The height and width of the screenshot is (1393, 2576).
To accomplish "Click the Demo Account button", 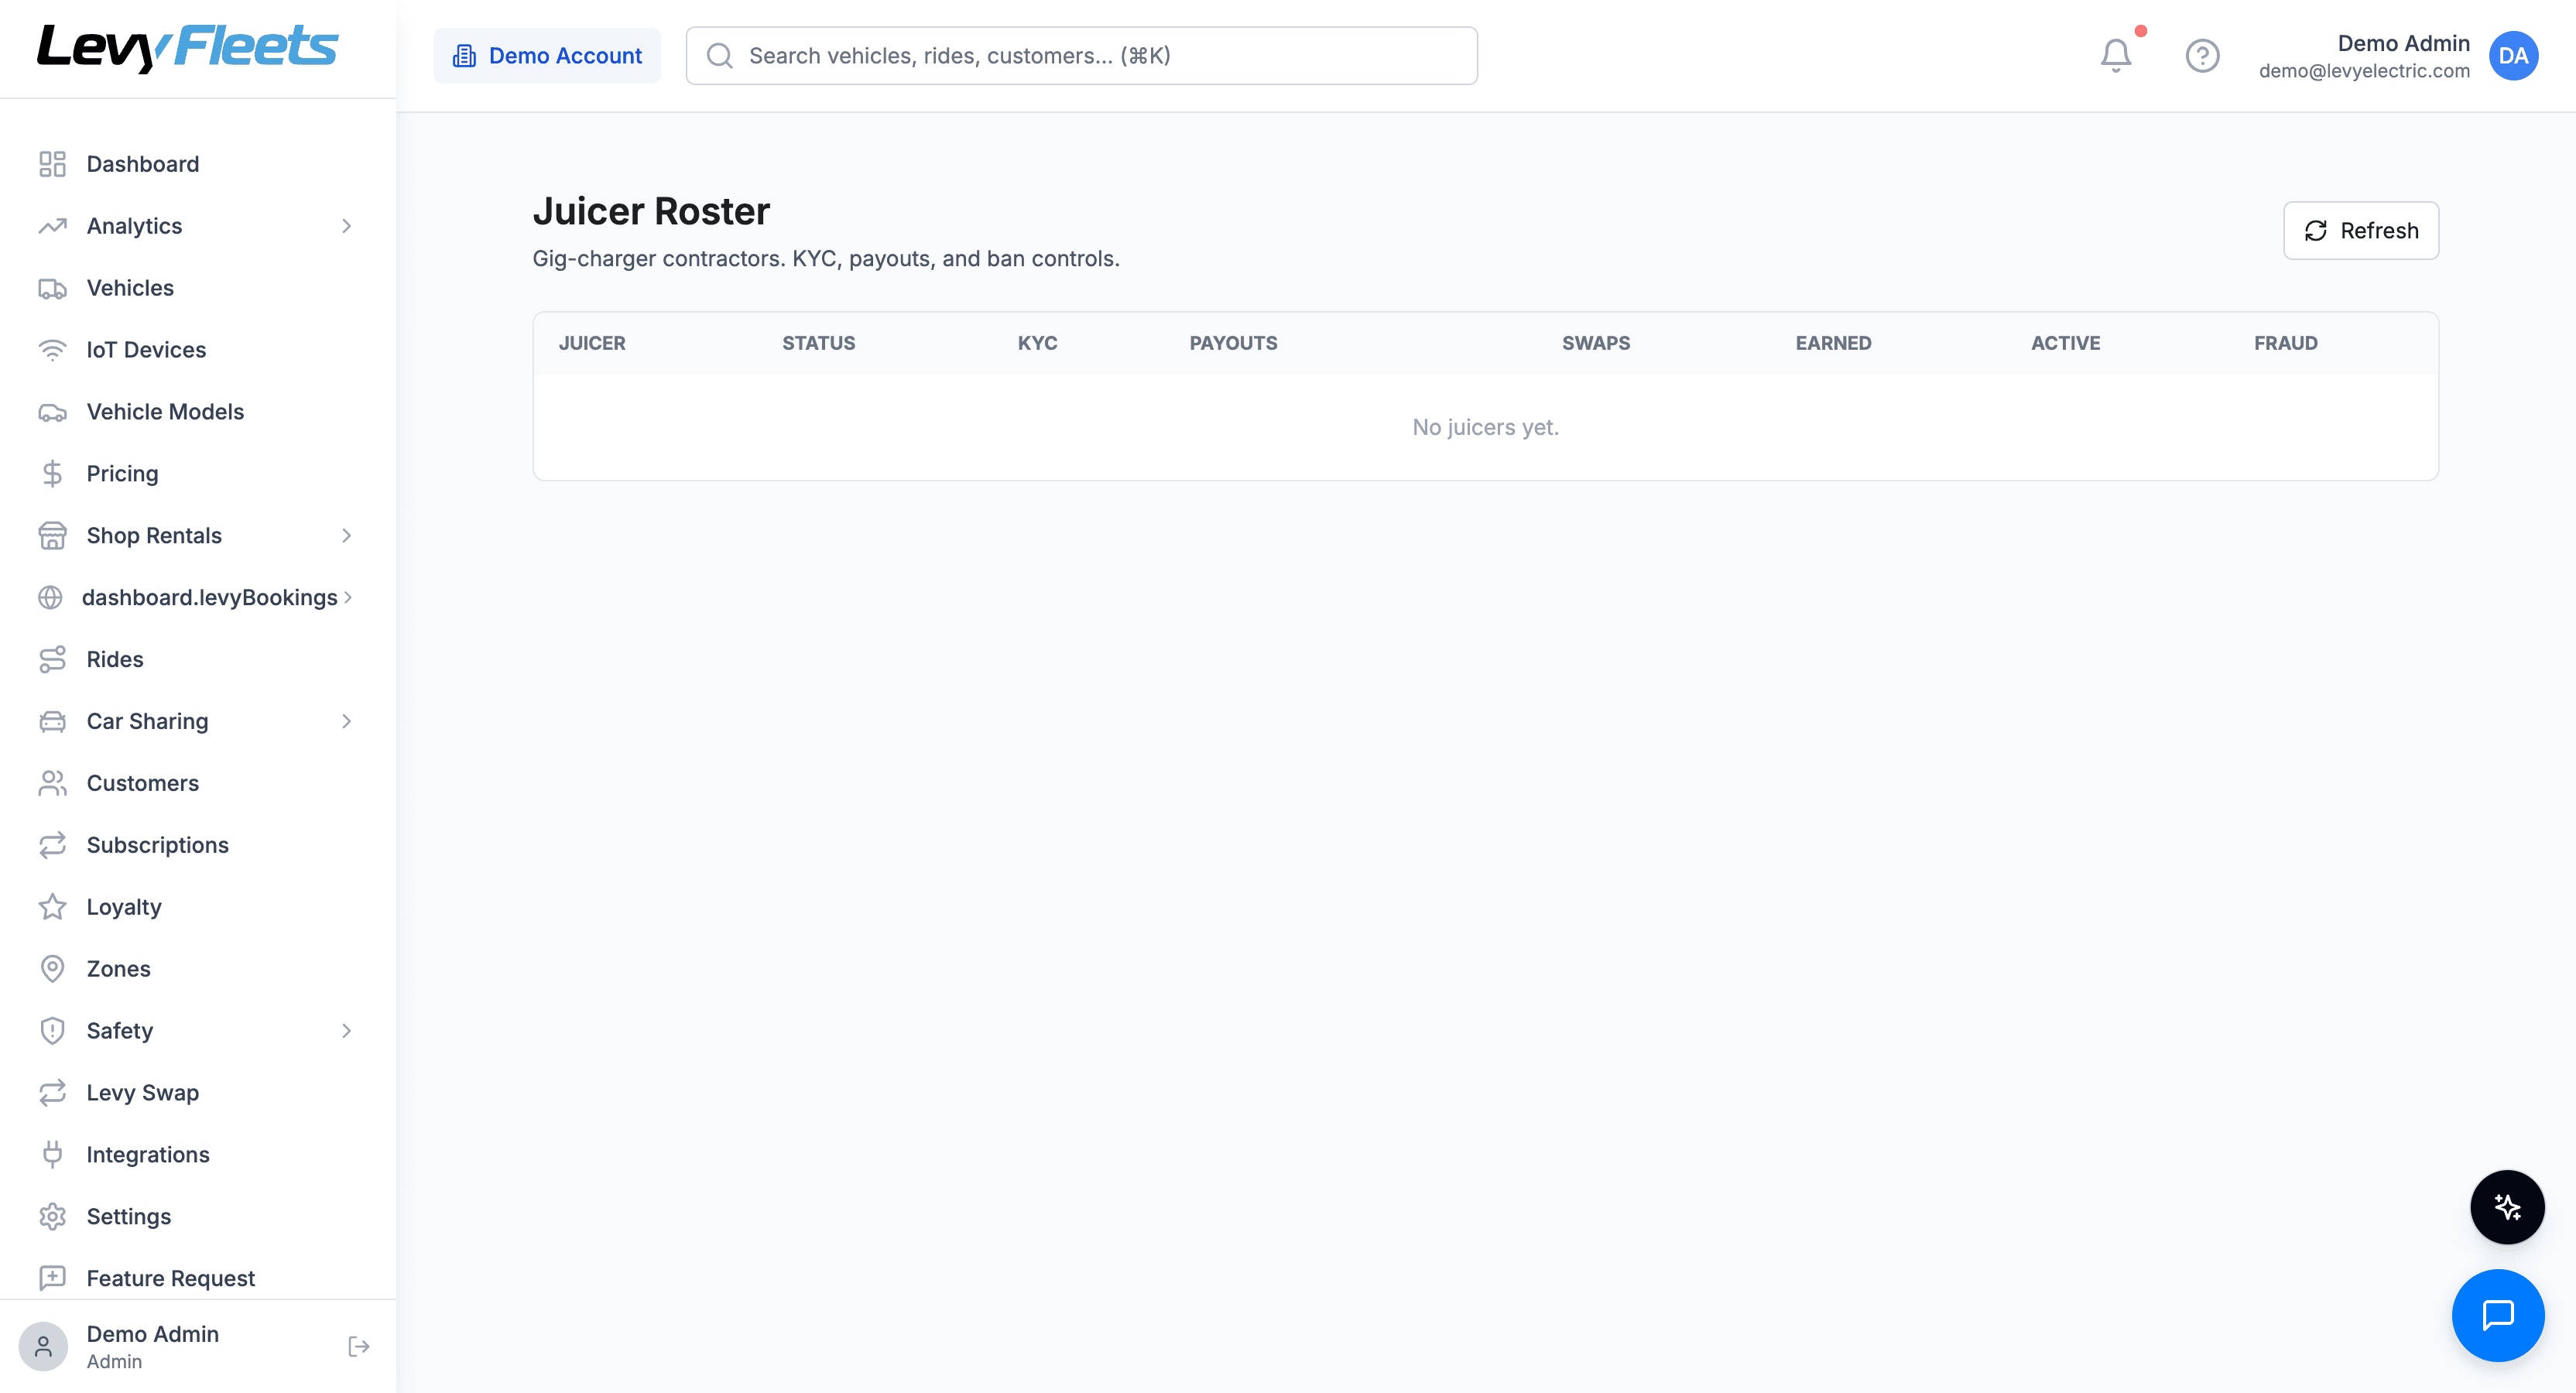I will pos(547,56).
